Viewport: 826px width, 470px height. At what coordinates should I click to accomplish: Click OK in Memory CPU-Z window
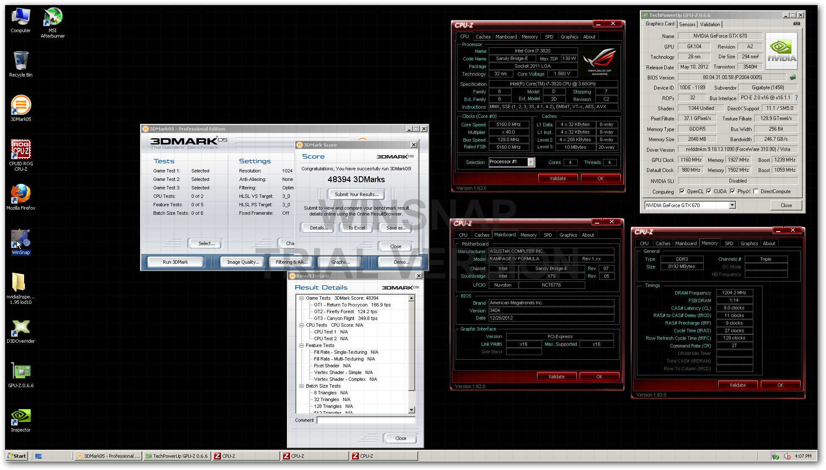coord(780,385)
